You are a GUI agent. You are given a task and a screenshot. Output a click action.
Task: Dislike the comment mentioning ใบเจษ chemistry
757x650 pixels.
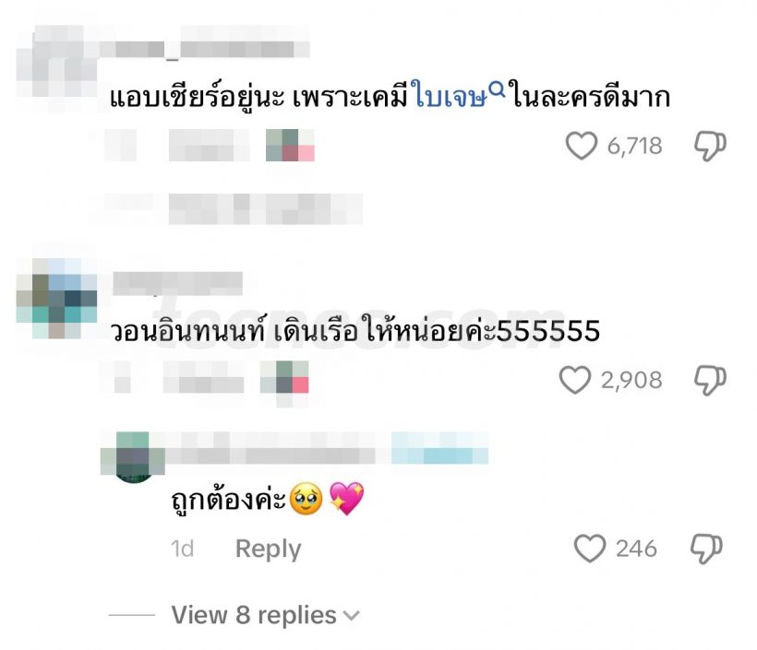pyautogui.click(x=710, y=146)
